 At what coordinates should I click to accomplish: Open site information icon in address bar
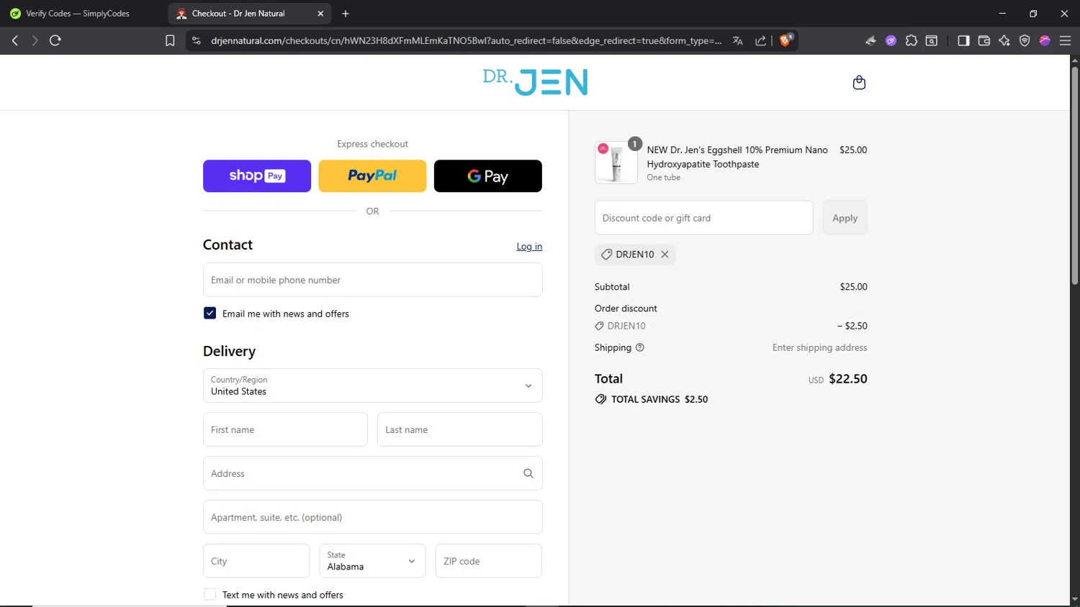click(x=197, y=41)
